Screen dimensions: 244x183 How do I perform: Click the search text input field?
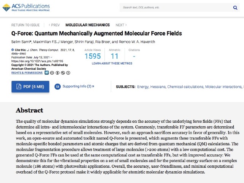click(175, 7)
